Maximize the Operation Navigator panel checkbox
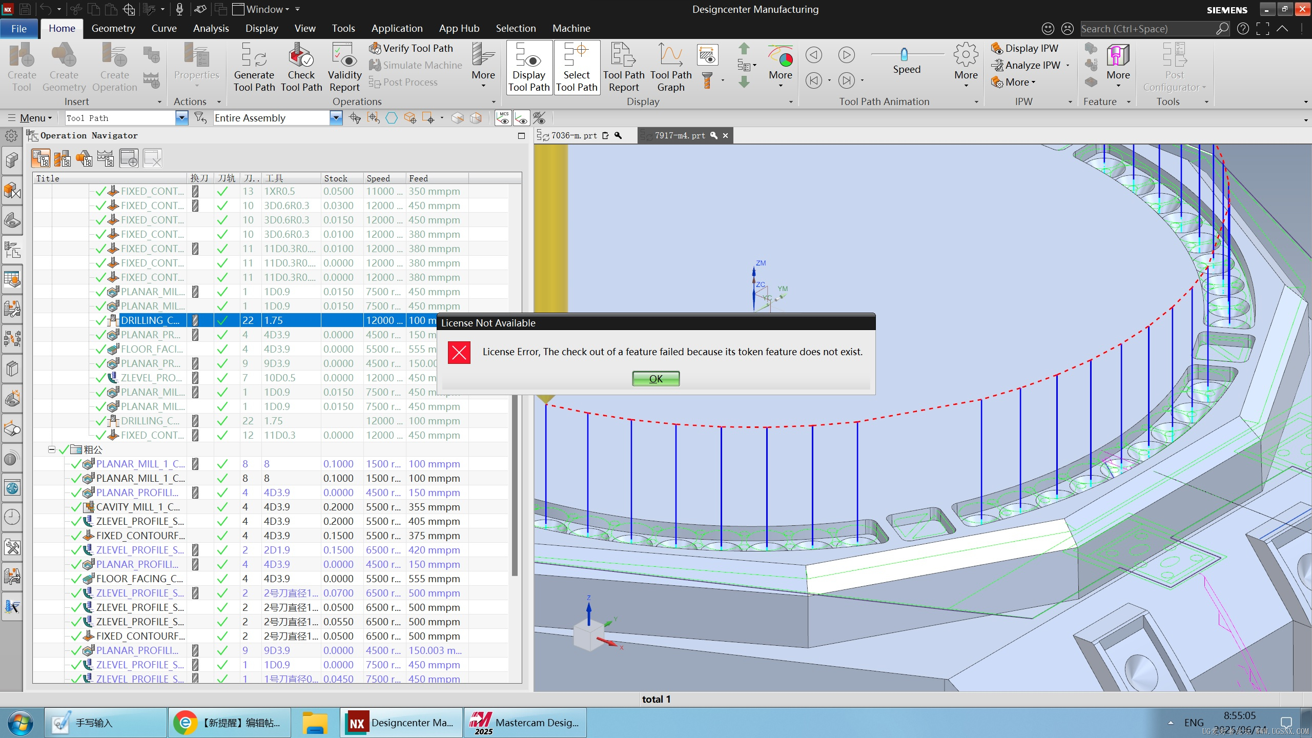Viewport: 1312px width, 738px height. pos(521,136)
